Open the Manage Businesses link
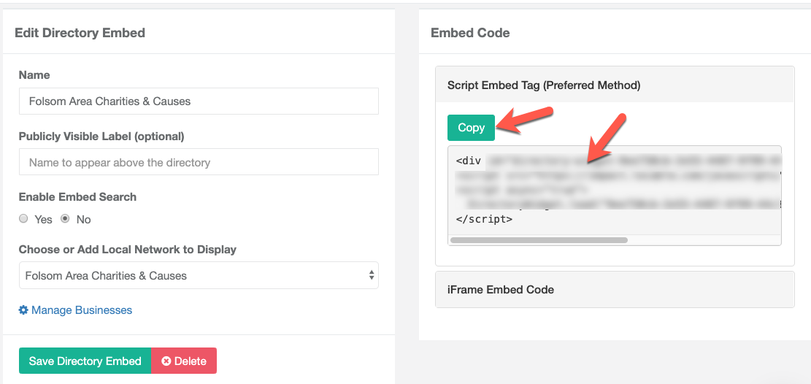 tap(82, 310)
